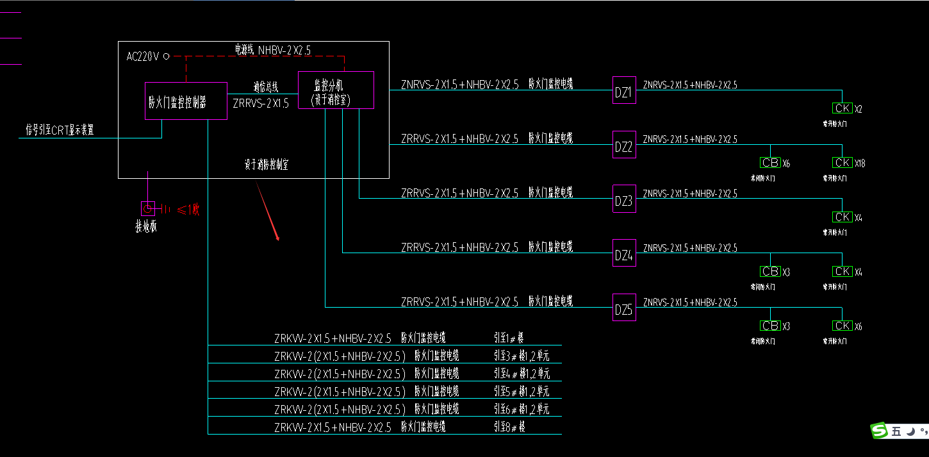This screenshot has width=929, height=457.
Task: Click the X18 quantity text
Action: click(860, 163)
